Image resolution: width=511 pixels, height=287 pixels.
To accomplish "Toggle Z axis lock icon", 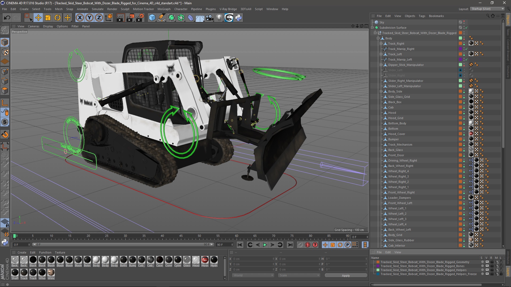I will coord(99,18).
